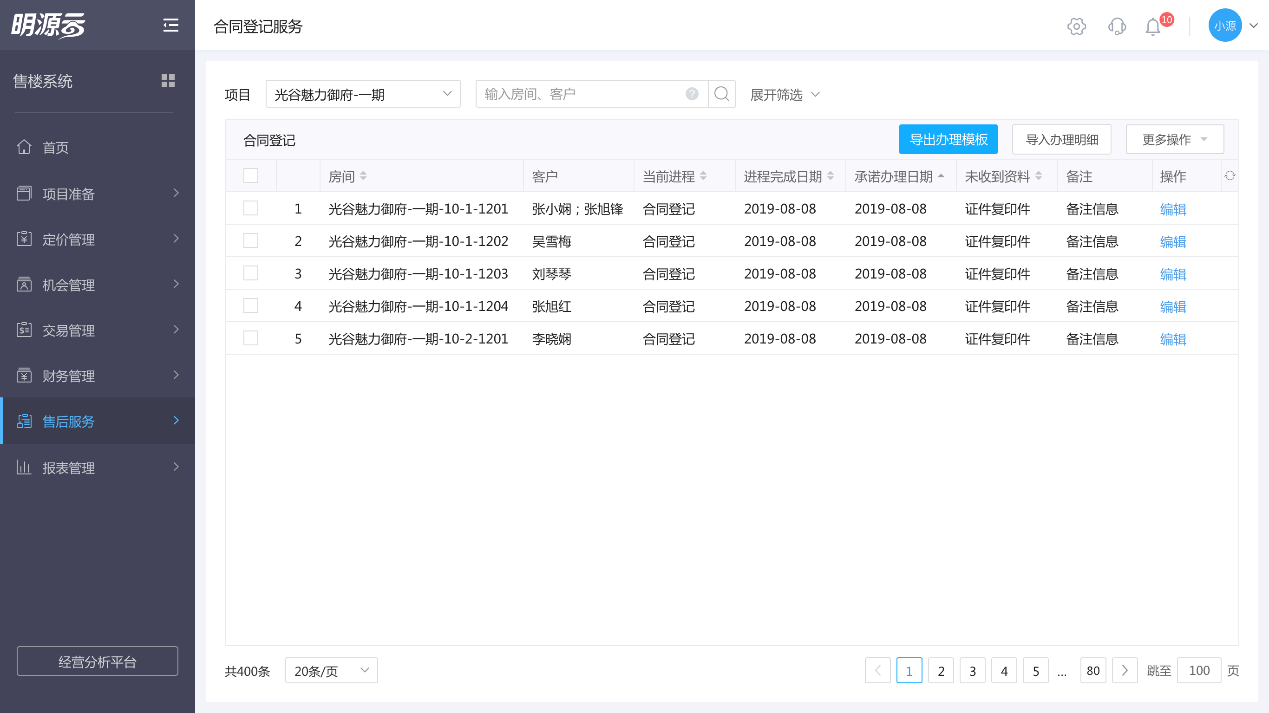
Task: Click 编辑 for room 10-1-1201
Action: point(1172,209)
